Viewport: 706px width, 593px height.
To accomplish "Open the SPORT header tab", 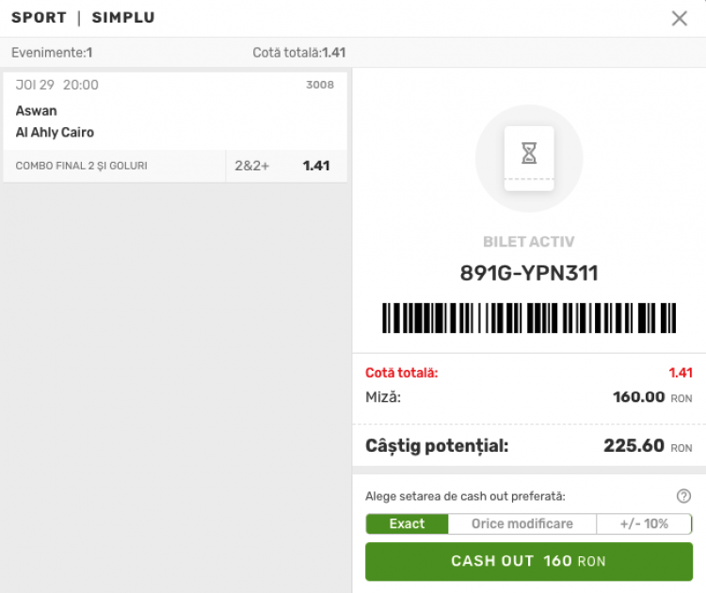I will pyautogui.click(x=39, y=18).
